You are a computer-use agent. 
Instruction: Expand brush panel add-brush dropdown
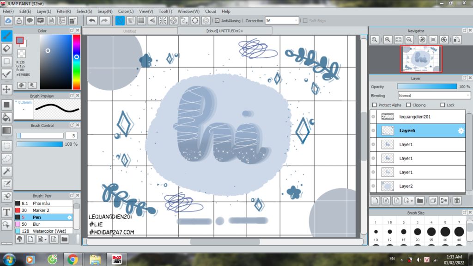pos(46,240)
